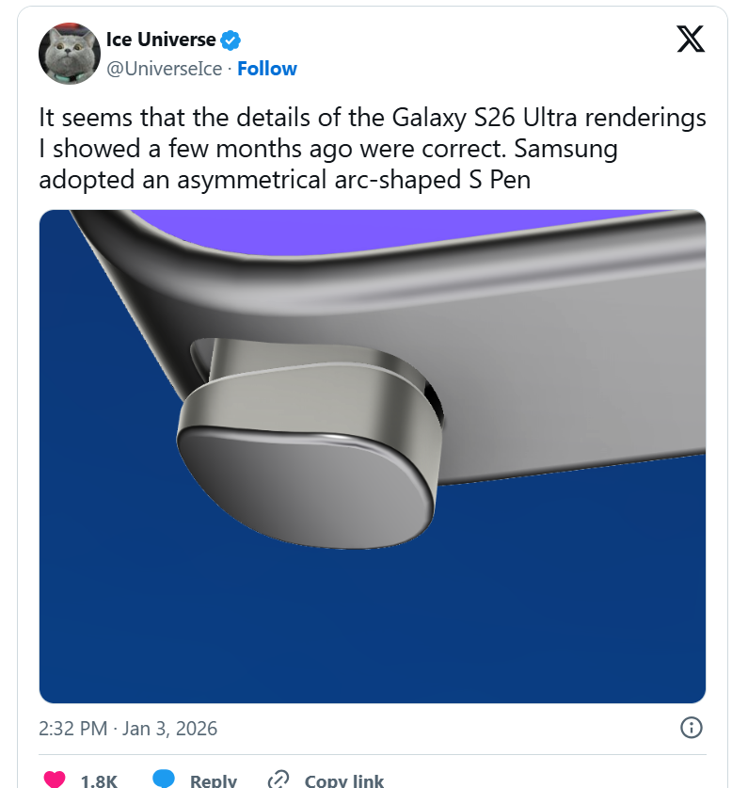Click the blue verified badge

(x=231, y=40)
